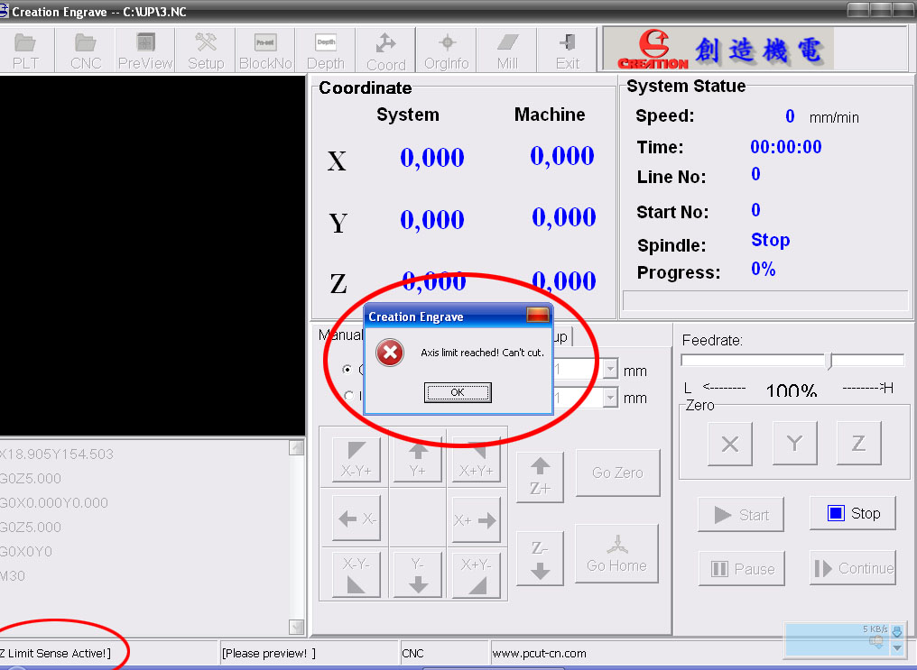Click the Go Home button

click(x=617, y=554)
